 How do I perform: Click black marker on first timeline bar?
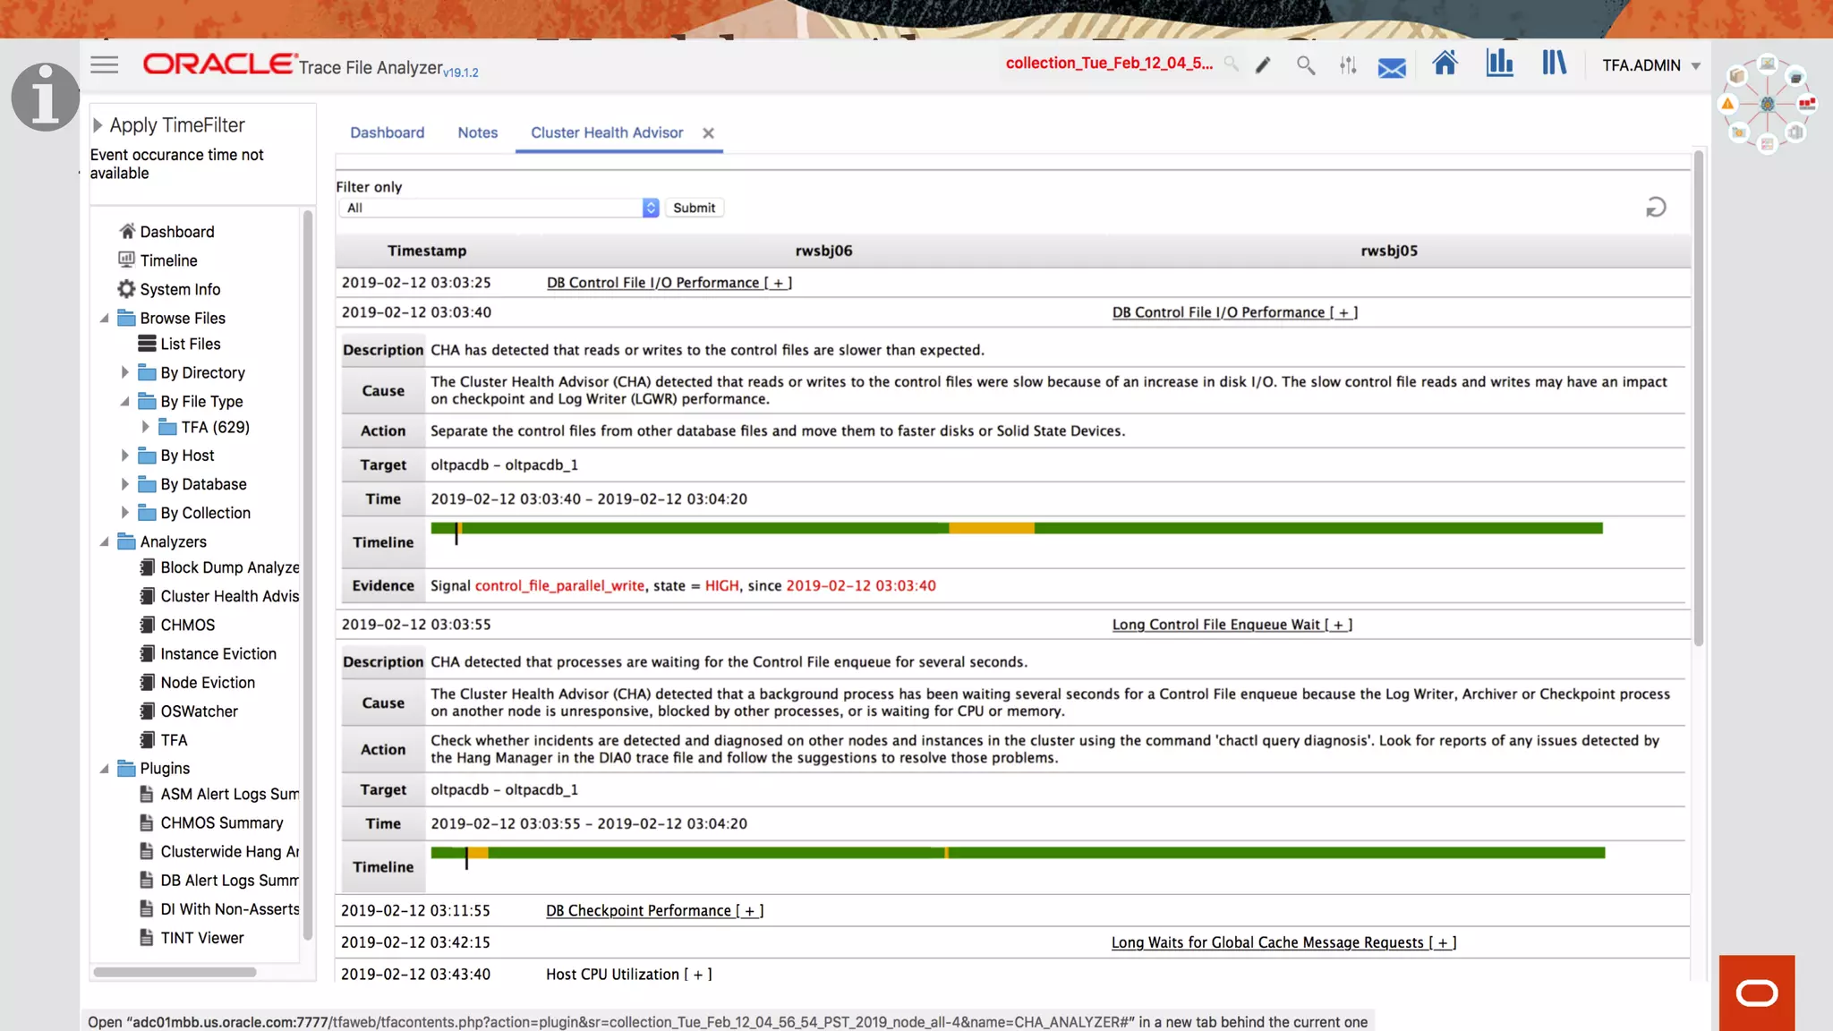point(456,533)
